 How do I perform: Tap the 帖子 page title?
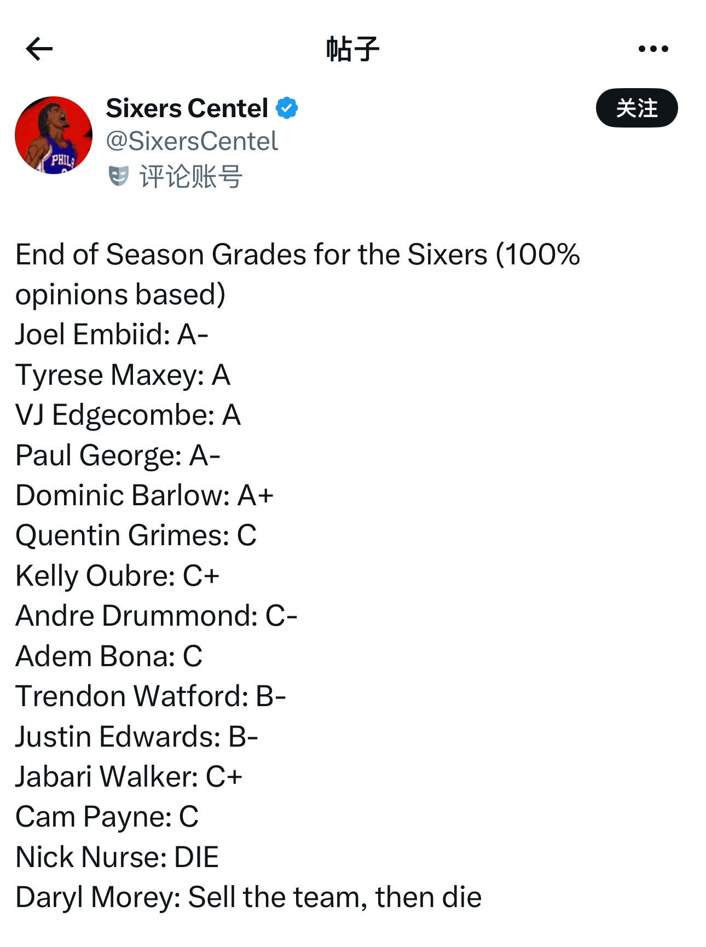[x=353, y=49]
